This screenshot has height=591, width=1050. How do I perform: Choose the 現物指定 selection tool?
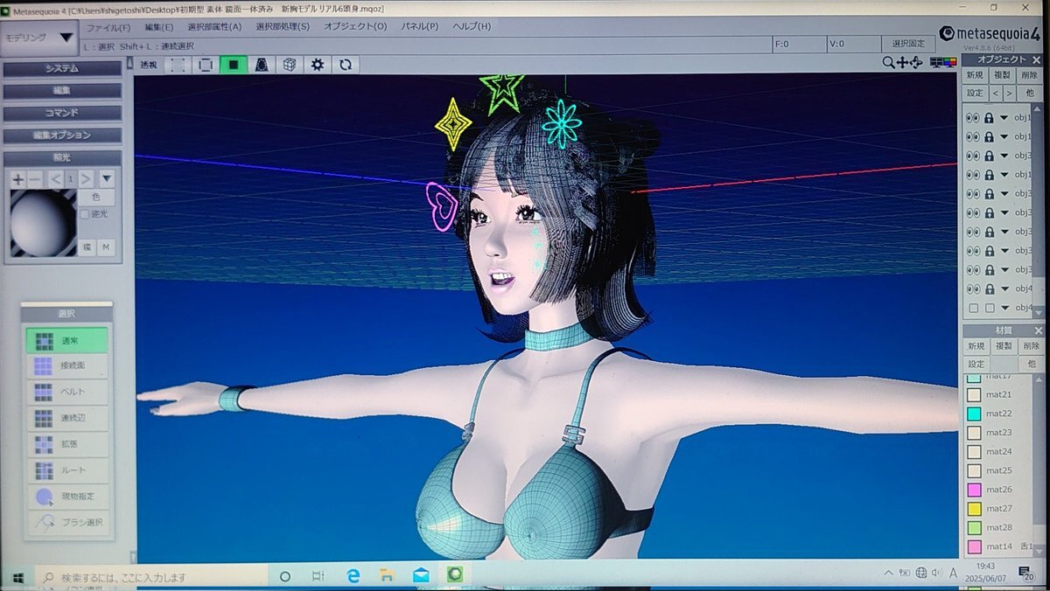[66, 496]
